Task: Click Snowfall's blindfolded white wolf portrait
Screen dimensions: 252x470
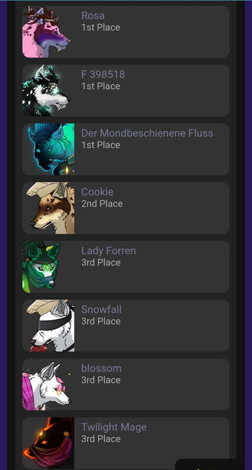Action: [x=48, y=325]
